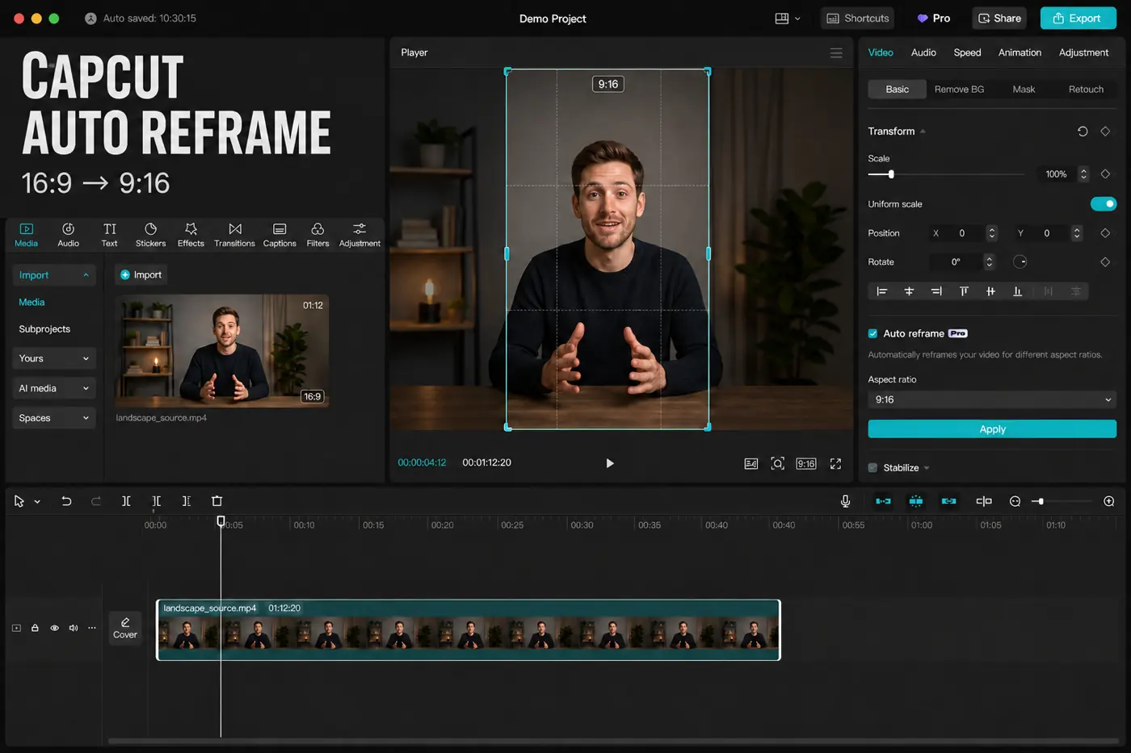1131x753 pixels.
Task: Toggle main track magnet
Action: point(883,501)
